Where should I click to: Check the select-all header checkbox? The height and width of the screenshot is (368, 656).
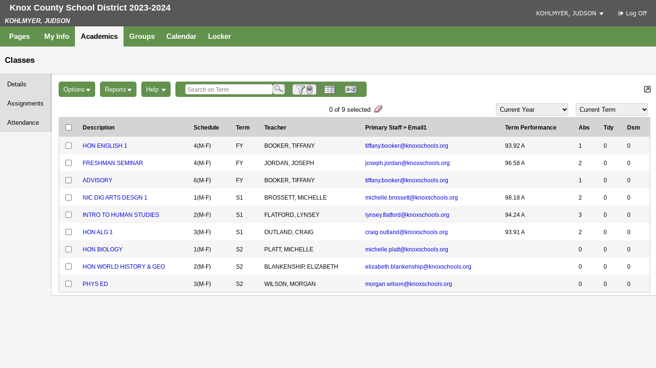pyautogui.click(x=68, y=127)
